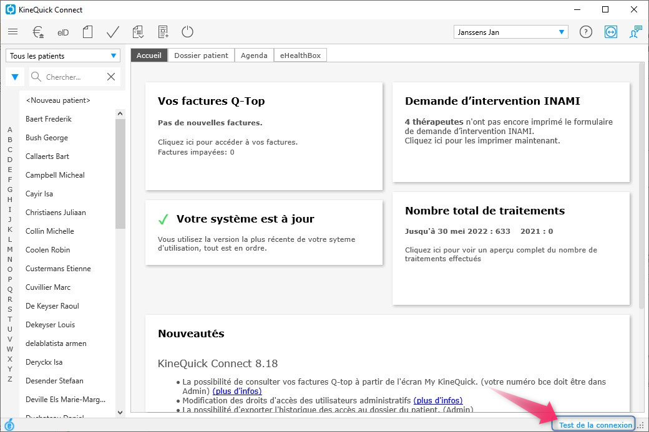Viewport: 649px width, 432px height.
Task: Open the euro billing icon
Action: [38, 32]
